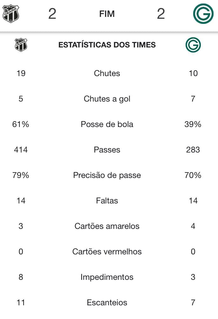The image size is (218, 319).
Task: Select the Passes statistic label
Action: (107, 150)
